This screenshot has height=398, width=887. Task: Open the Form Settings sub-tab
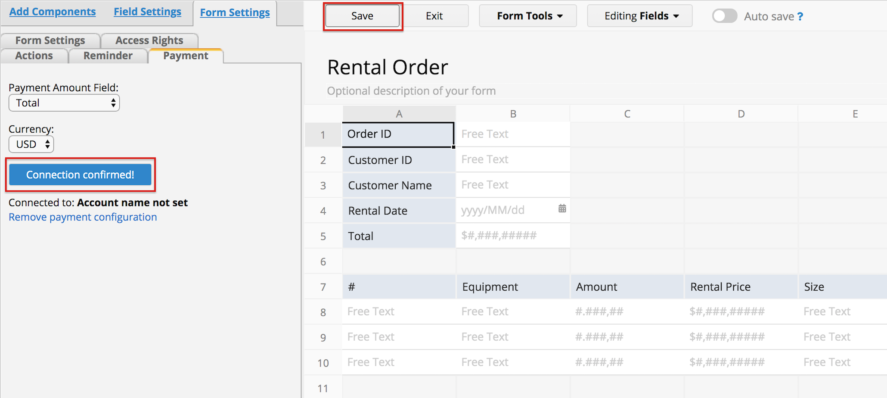(x=50, y=40)
